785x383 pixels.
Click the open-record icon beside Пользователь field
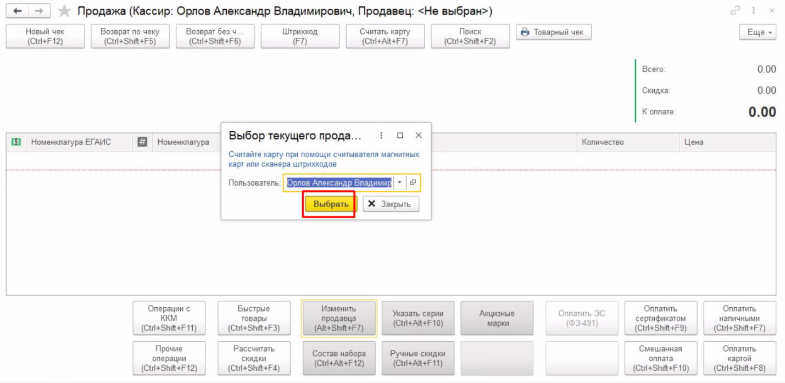pyautogui.click(x=413, y=182)
